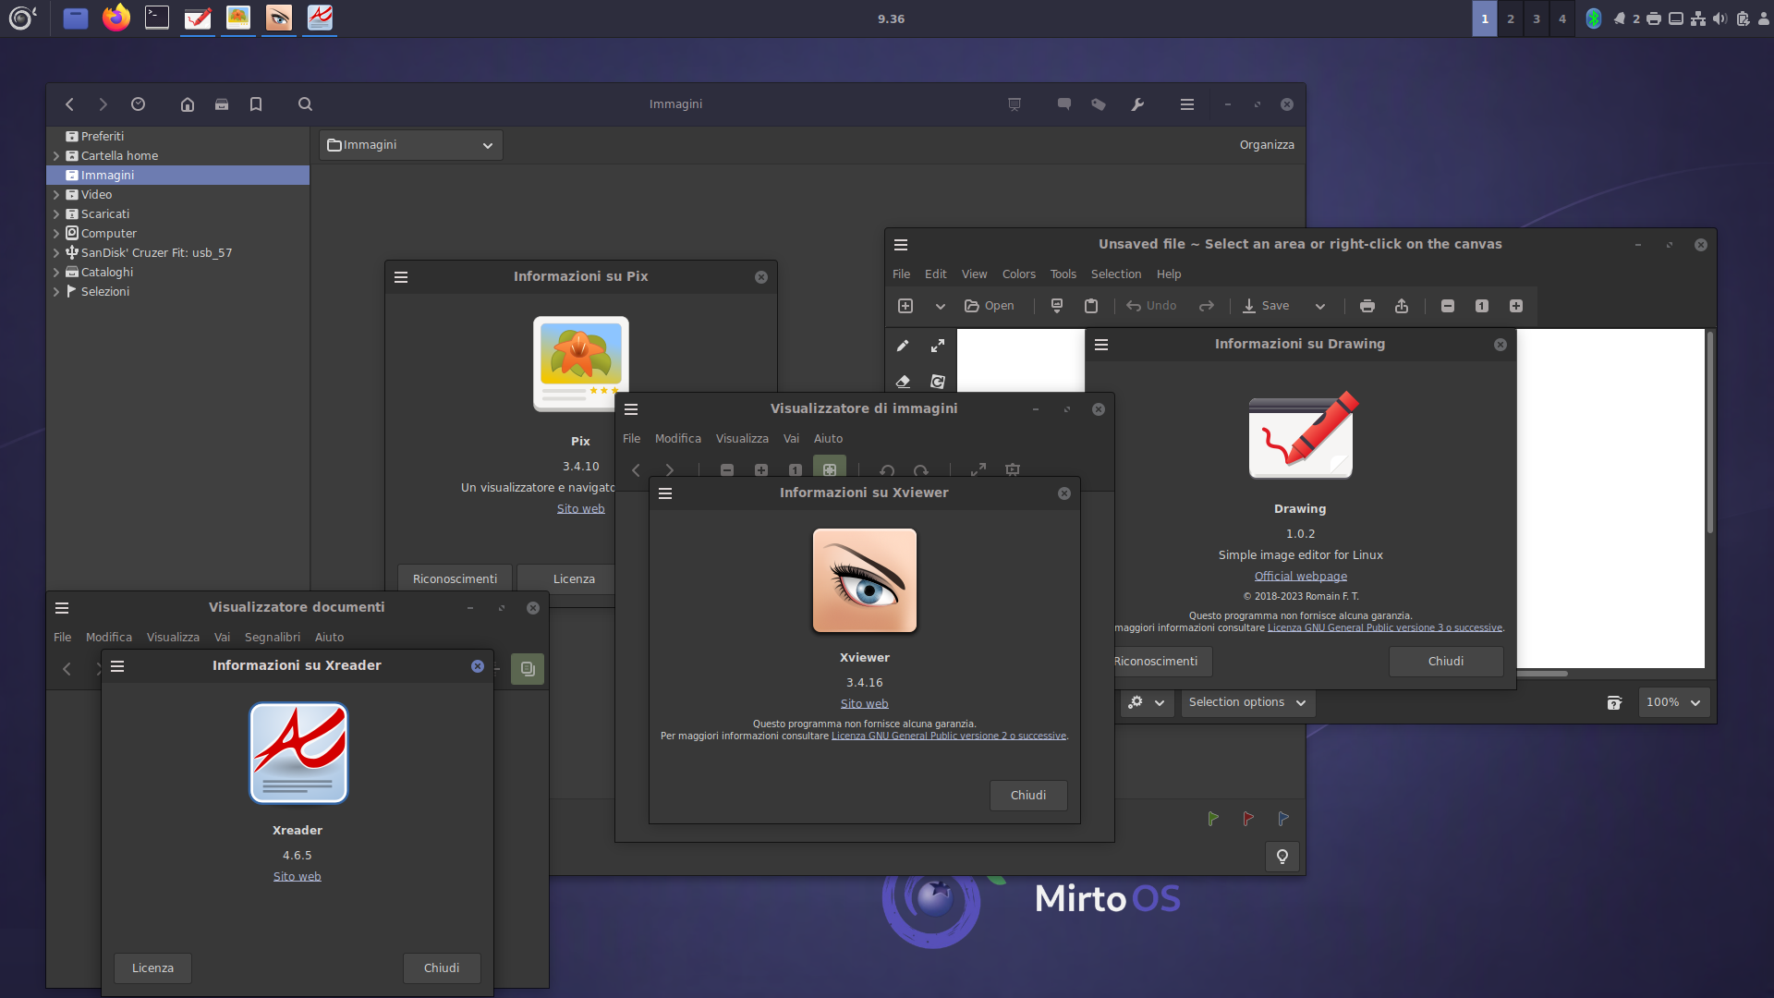1774x998 pixels.
Task: Click Chiudi in Informazioni su Xviewer
Action: pos(1028,796)
